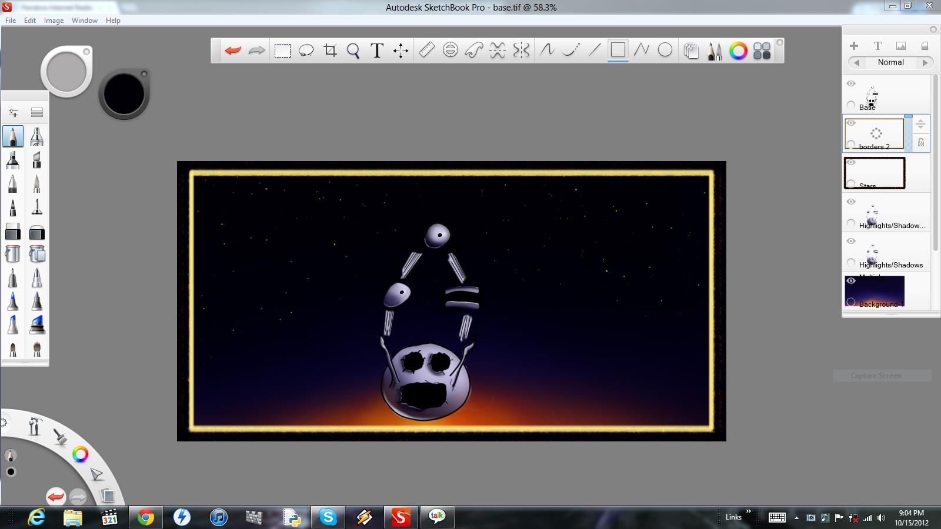Clear layer using eraser icon in layer panel
The image size is (941, 529).
(925, 46)
